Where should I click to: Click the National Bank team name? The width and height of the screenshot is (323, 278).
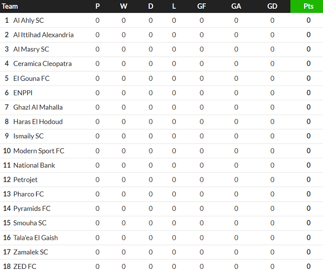coord(34,165)
